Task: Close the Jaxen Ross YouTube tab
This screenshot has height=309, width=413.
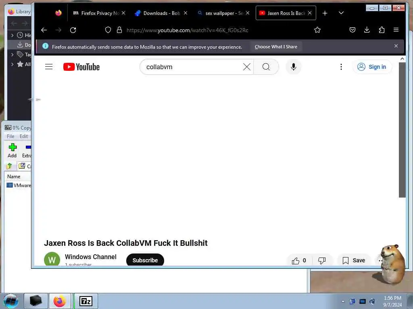Action: [x=310, y=13]
